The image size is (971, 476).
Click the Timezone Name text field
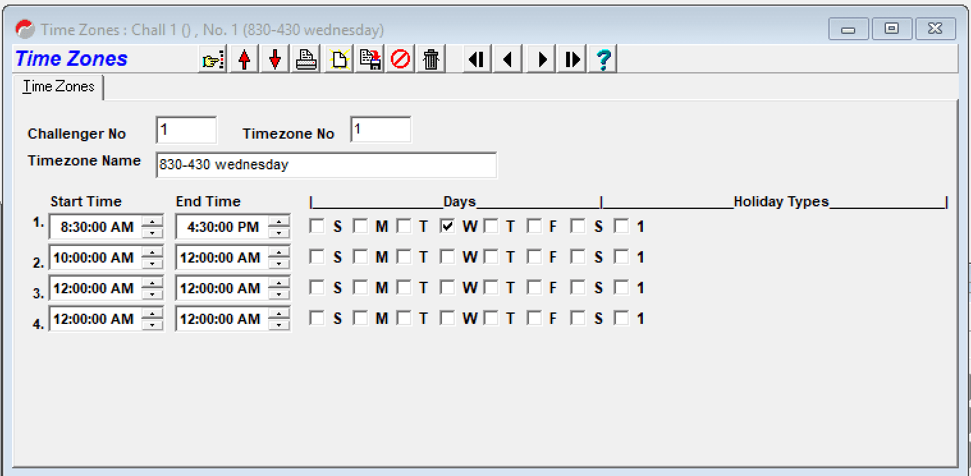coord(326,165)
